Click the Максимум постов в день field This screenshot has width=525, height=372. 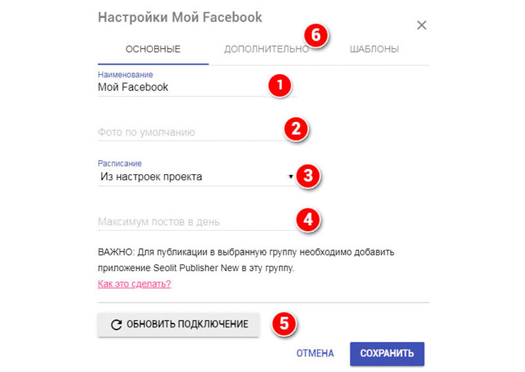point(197,221)
